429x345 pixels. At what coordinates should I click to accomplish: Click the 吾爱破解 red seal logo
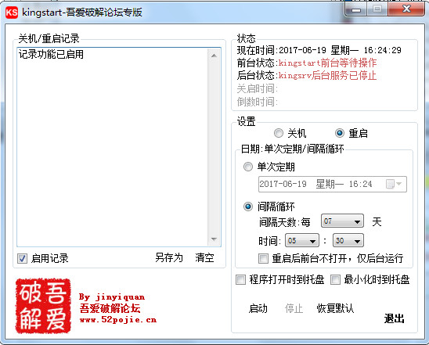(x=43, y=306)
